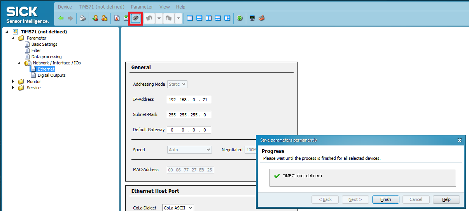Open the Device menu
This screenshot has height=211, width=469.
pos(65,7)
